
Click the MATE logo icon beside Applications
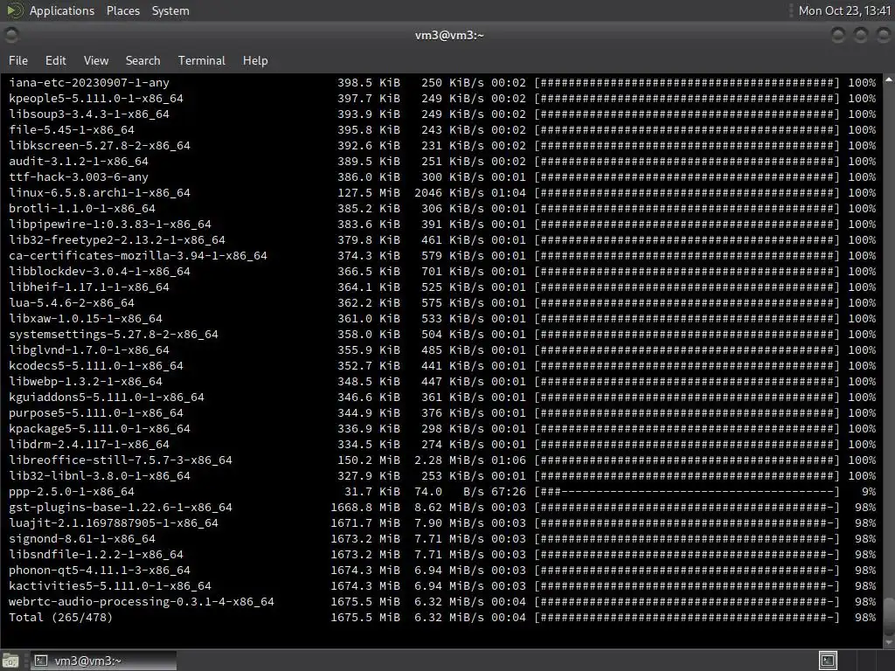pos(14,10)
